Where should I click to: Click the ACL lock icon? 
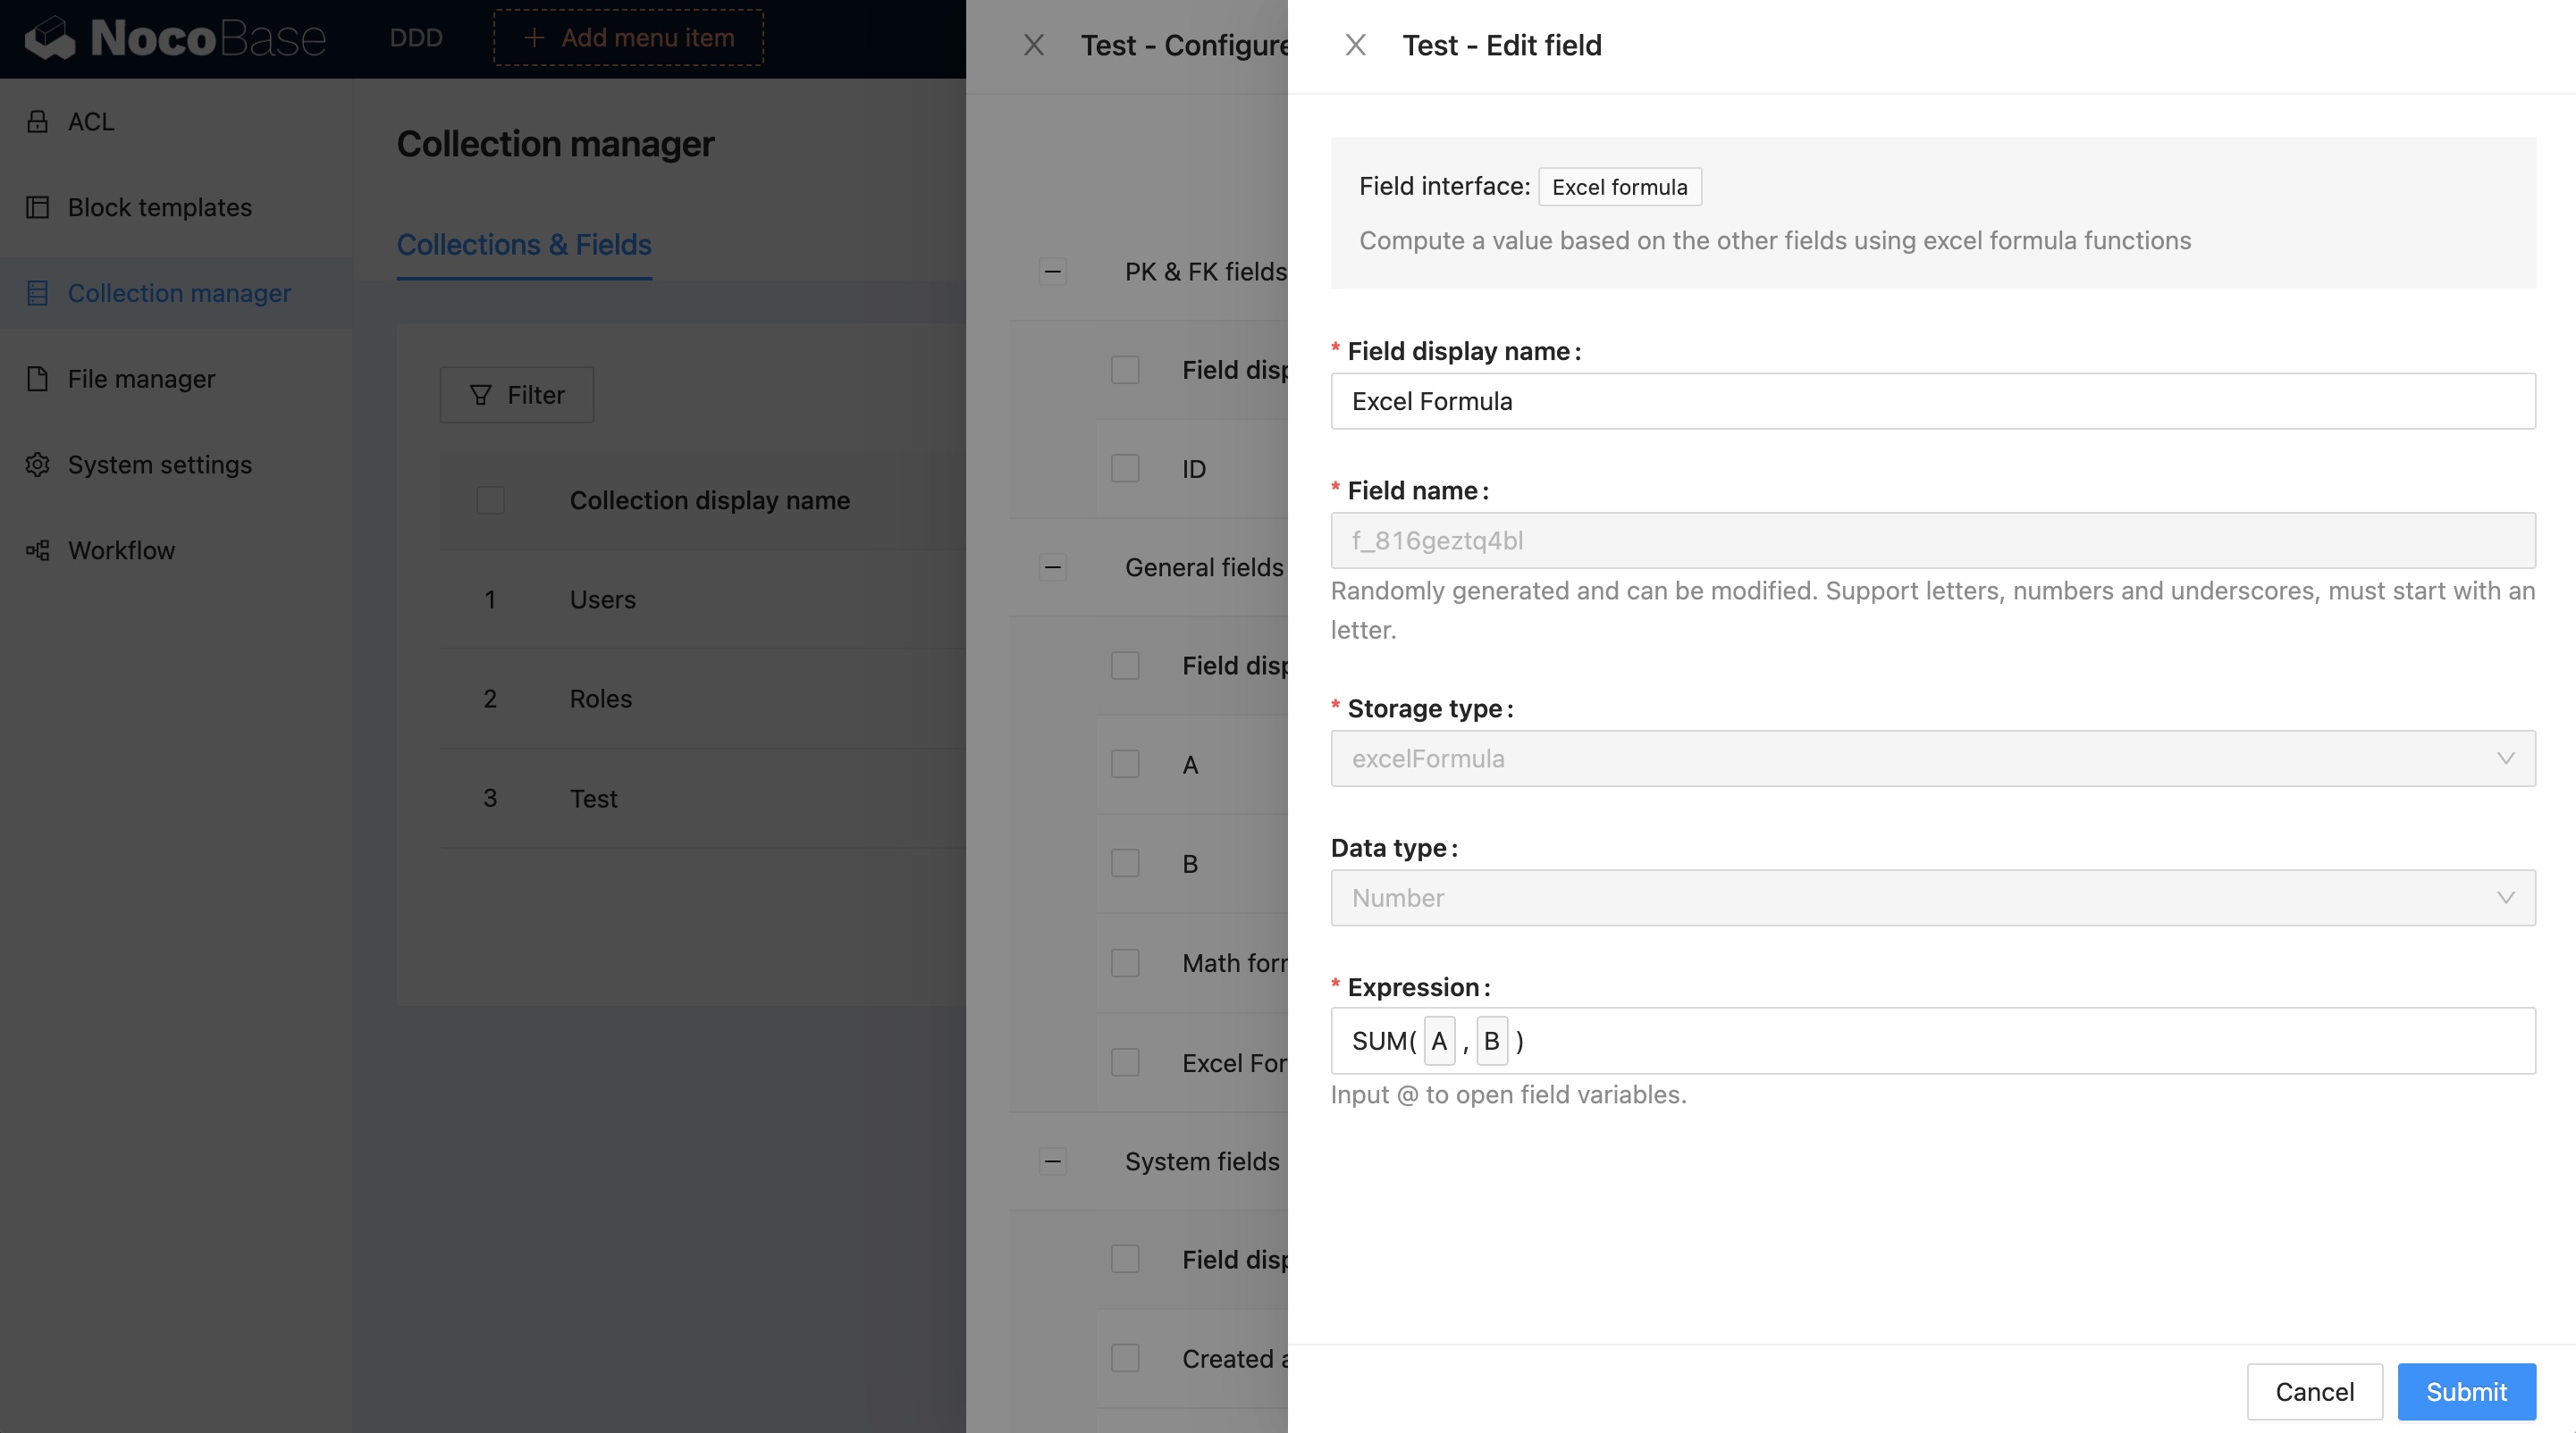[37, 122]
